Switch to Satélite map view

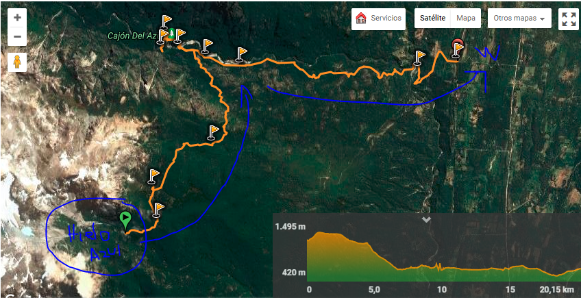point(432,18)
